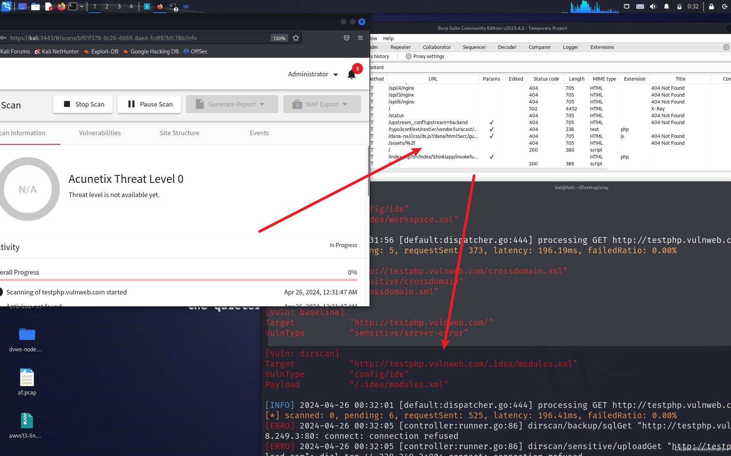The image size is (731, 456).
Task: Open the Administrator account dropdown
Action: 313,74
